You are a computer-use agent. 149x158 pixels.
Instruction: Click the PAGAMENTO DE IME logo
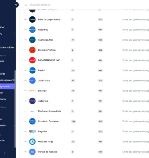click(32, 60)
